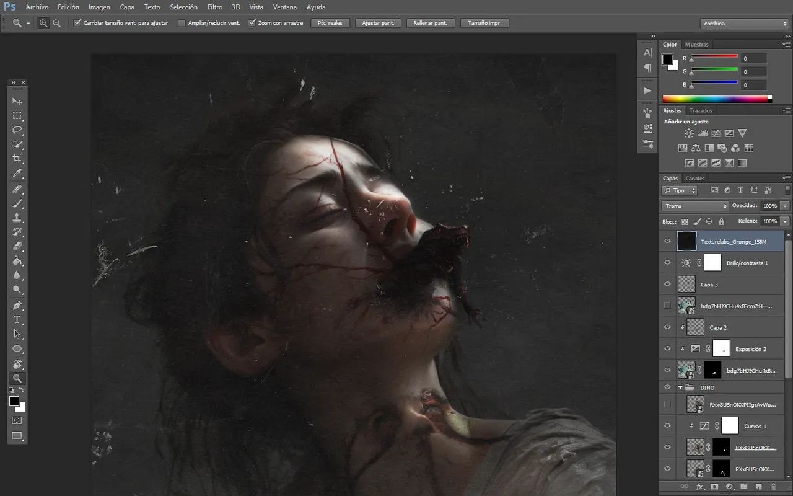The width and height of the screenshot is (793, 496).
Task: Open the Zoom tool preset picker arrow
Action: click(x=28, y=24)
